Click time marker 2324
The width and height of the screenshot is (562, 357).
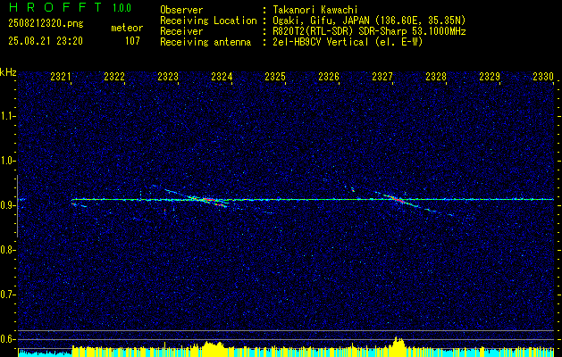[x=222, y=76]
